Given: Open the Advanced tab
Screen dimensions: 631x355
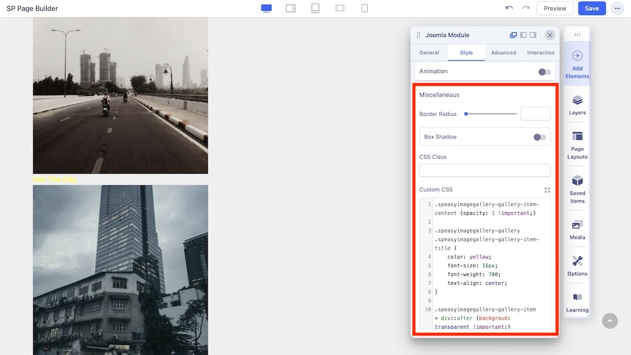Looking at the screenshot, I should click(504, 53).
